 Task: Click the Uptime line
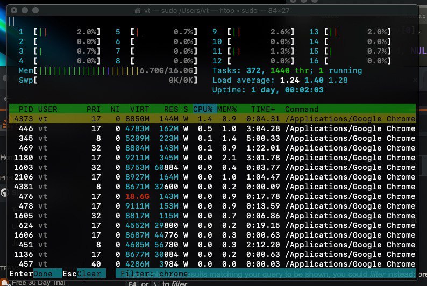(x=268, y=90)
